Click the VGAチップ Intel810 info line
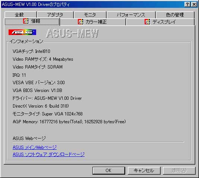 point(31,51)
